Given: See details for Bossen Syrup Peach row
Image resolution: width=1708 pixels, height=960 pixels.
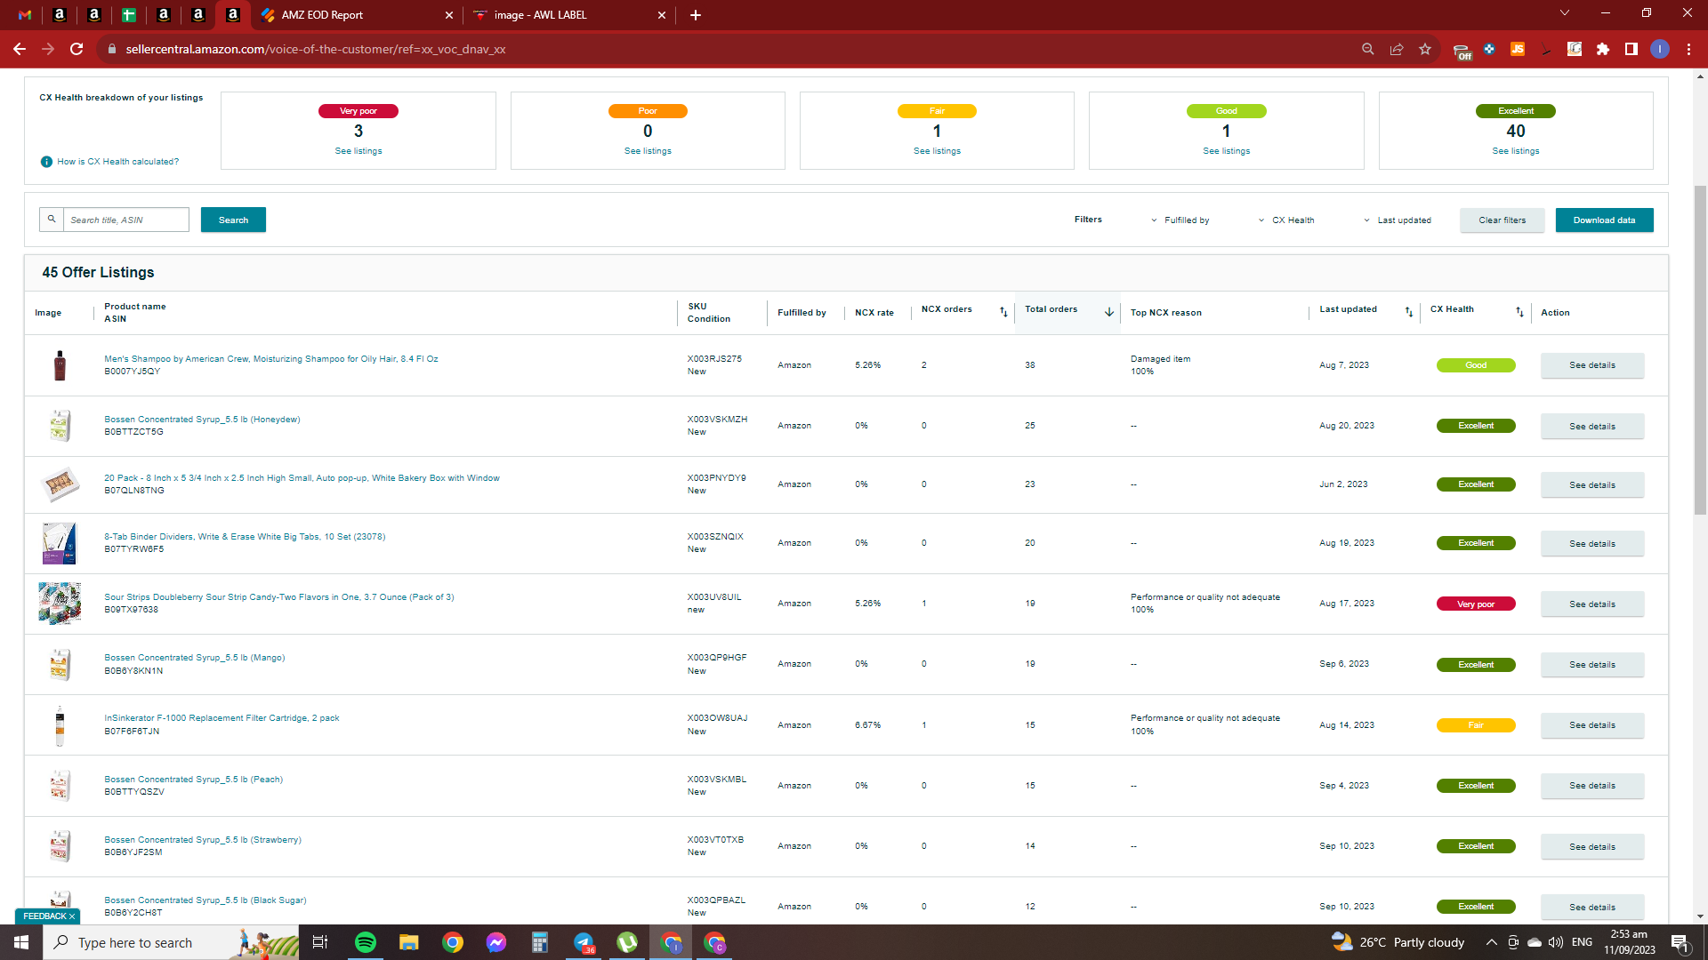Looking at the screenshot, I should 1592,786.
